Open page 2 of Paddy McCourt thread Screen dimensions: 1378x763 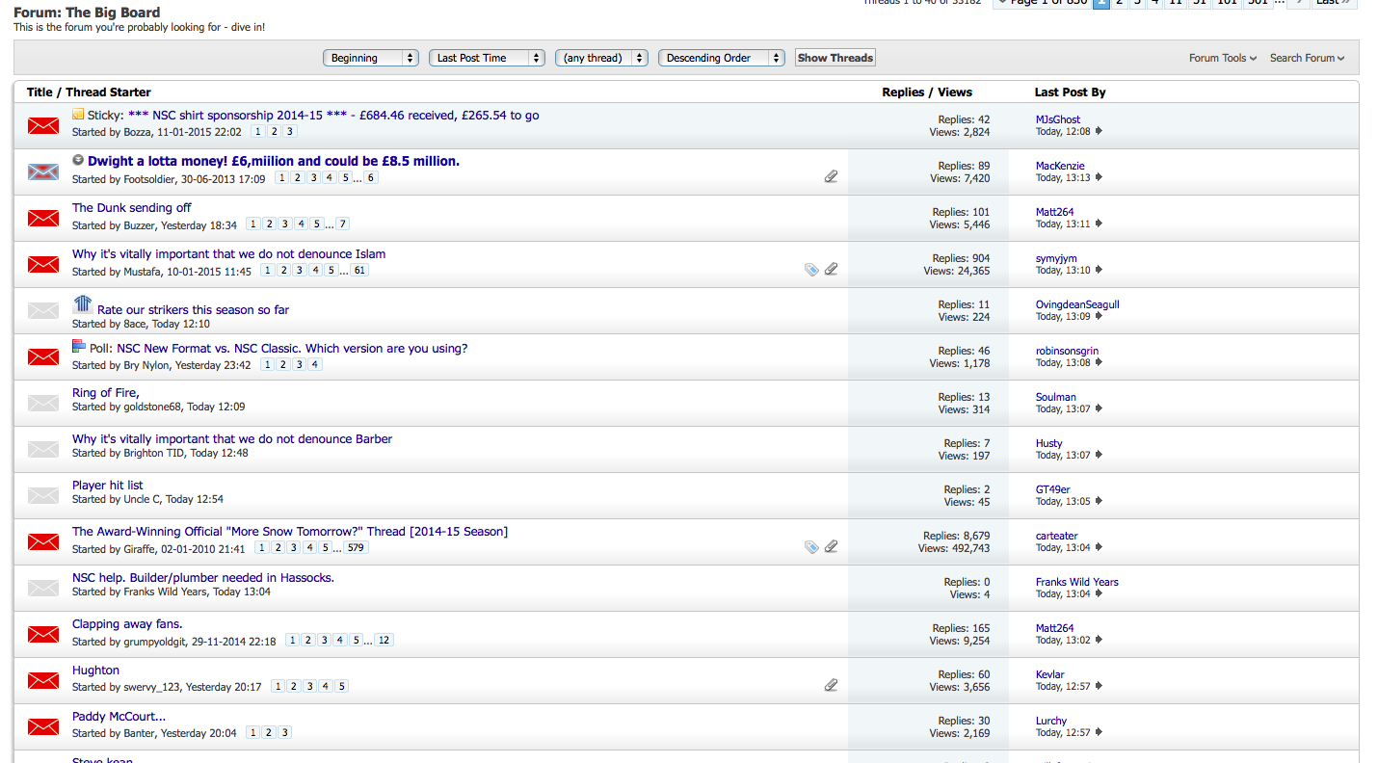(x=269, y=733)
